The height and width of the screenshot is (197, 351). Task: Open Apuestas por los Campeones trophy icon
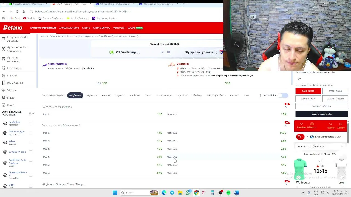click(4, 49)
